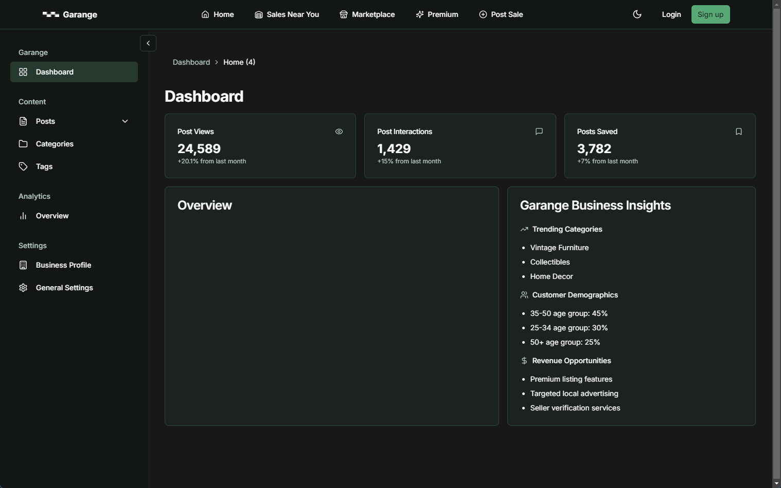Open Tags in the sidebar
The height and width of the screenshot is (488, 781).
[x=74, y=166]
